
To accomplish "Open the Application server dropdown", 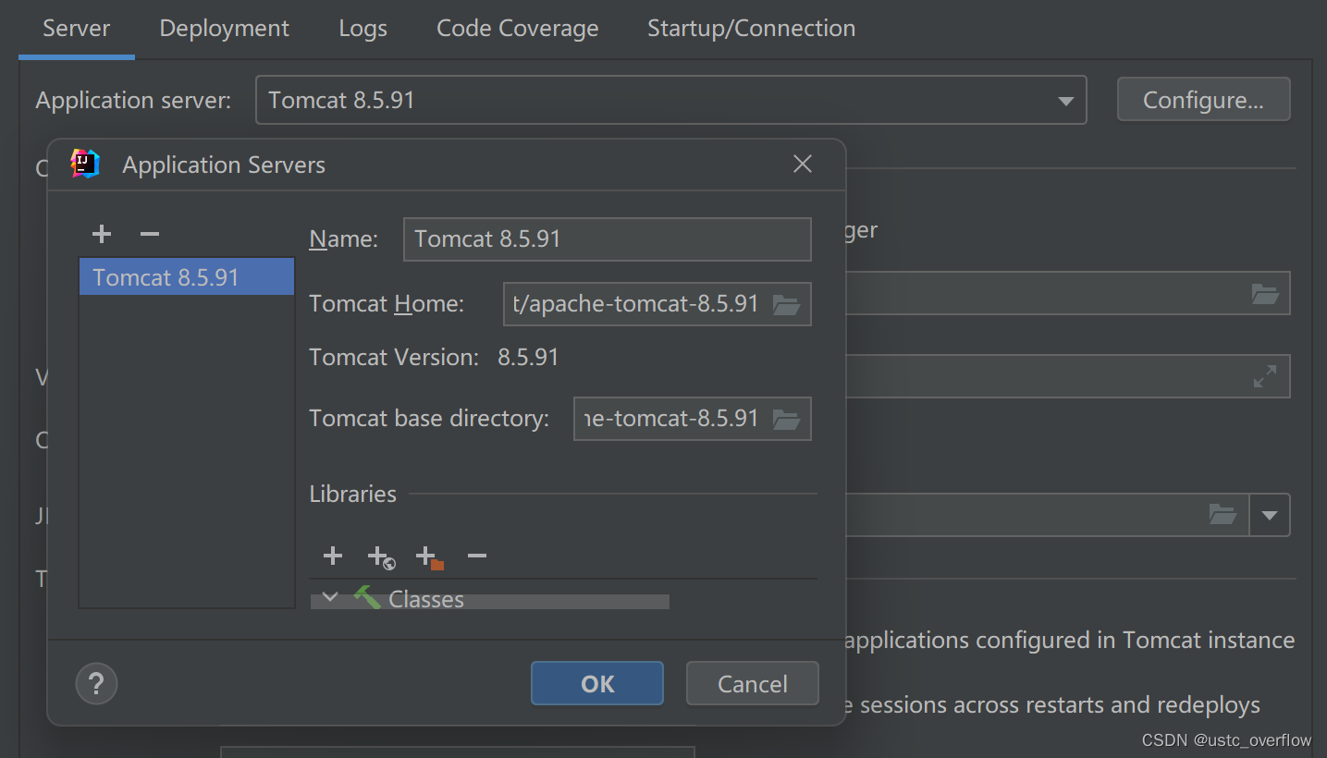I will (x=670, y=101).
